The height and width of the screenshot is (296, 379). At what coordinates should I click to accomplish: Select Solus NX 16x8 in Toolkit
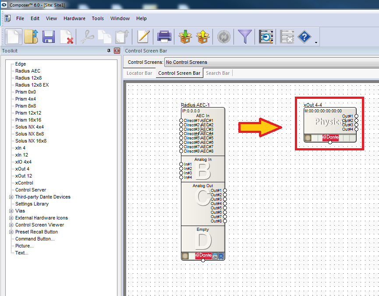(x=31, y=141)
